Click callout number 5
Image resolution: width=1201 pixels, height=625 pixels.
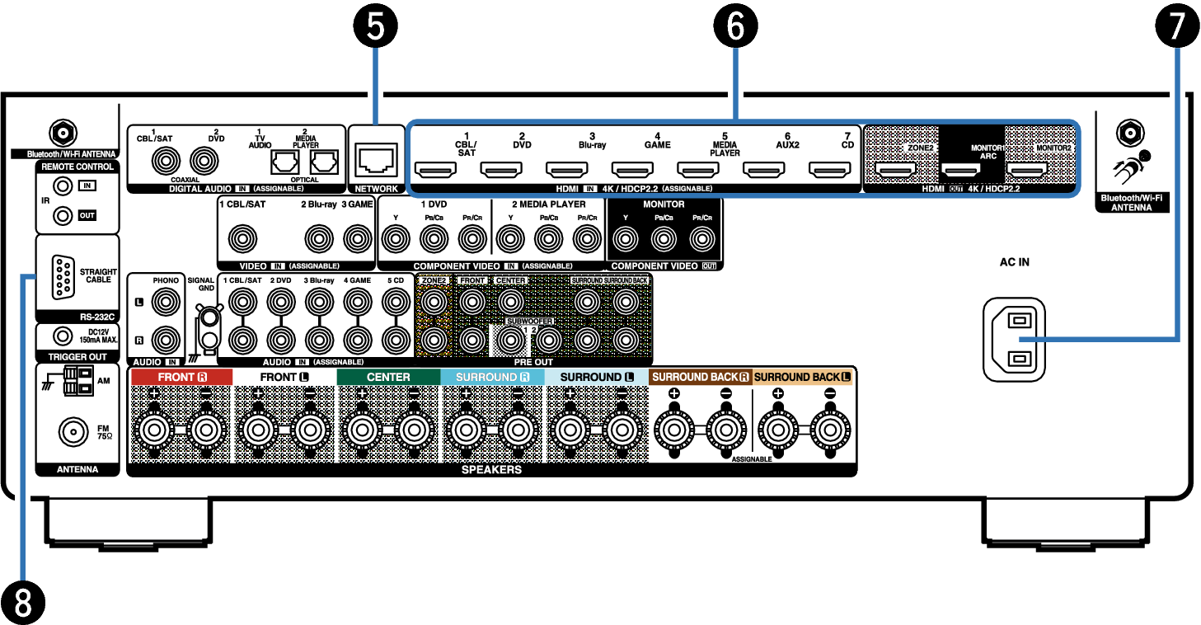click(x=376, y=27)
